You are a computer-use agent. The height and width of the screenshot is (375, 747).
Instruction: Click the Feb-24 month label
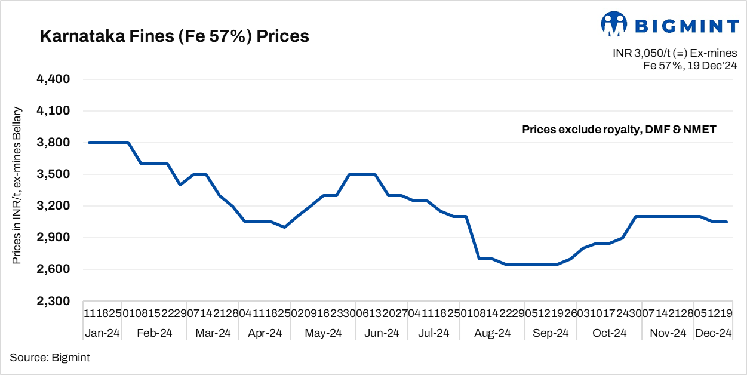tap(154, 333)
